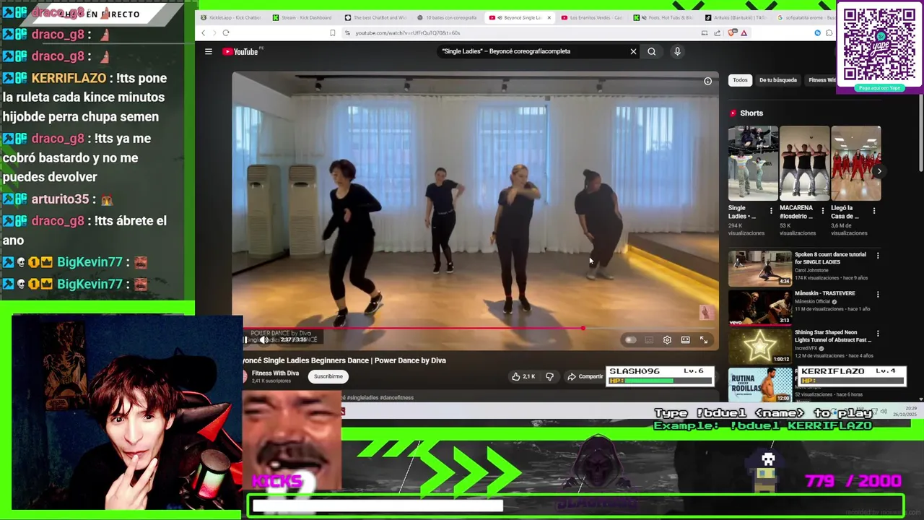Open "Spoken 8 count dance tutorial" video

(830, 258)
